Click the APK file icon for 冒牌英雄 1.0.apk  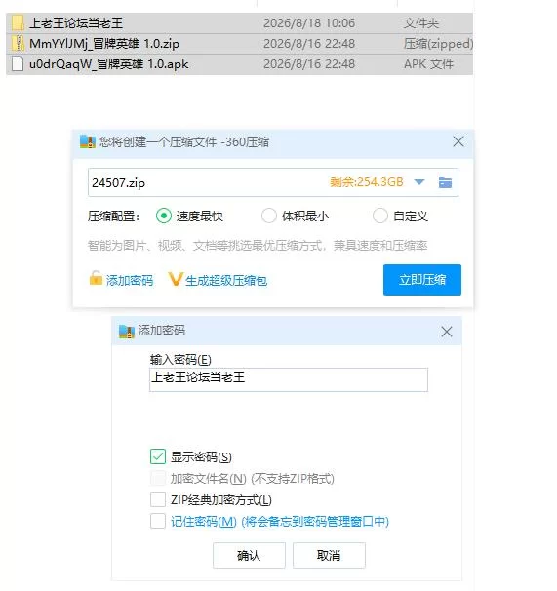pos(18,63)
